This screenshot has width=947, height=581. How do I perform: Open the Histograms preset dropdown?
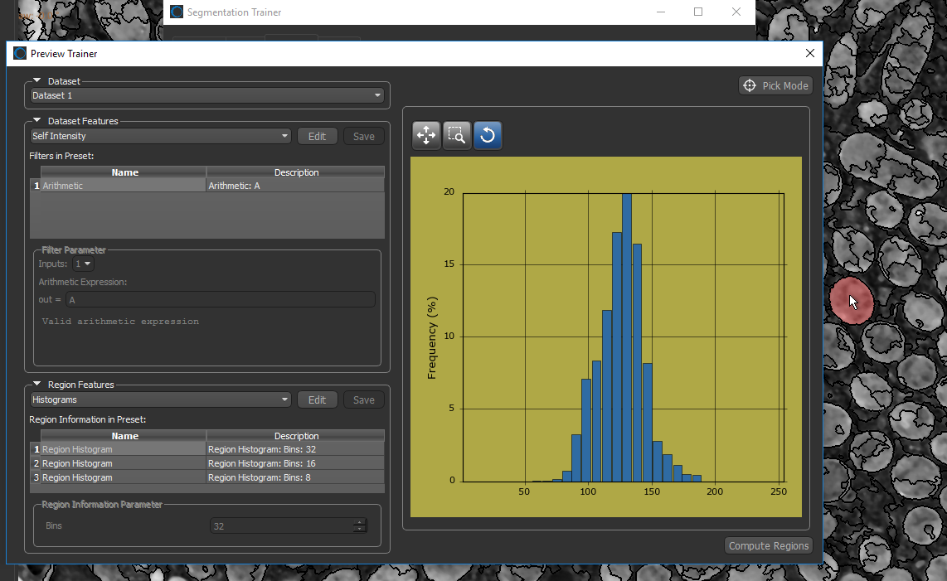tap(160, 399)
